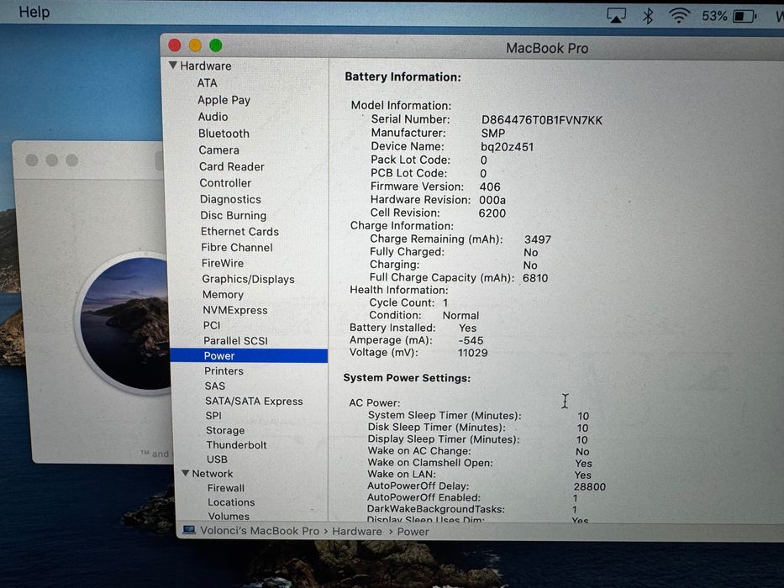Select Audio in the sidebar
Screen dimensions: 784x588
click(213, 117)
